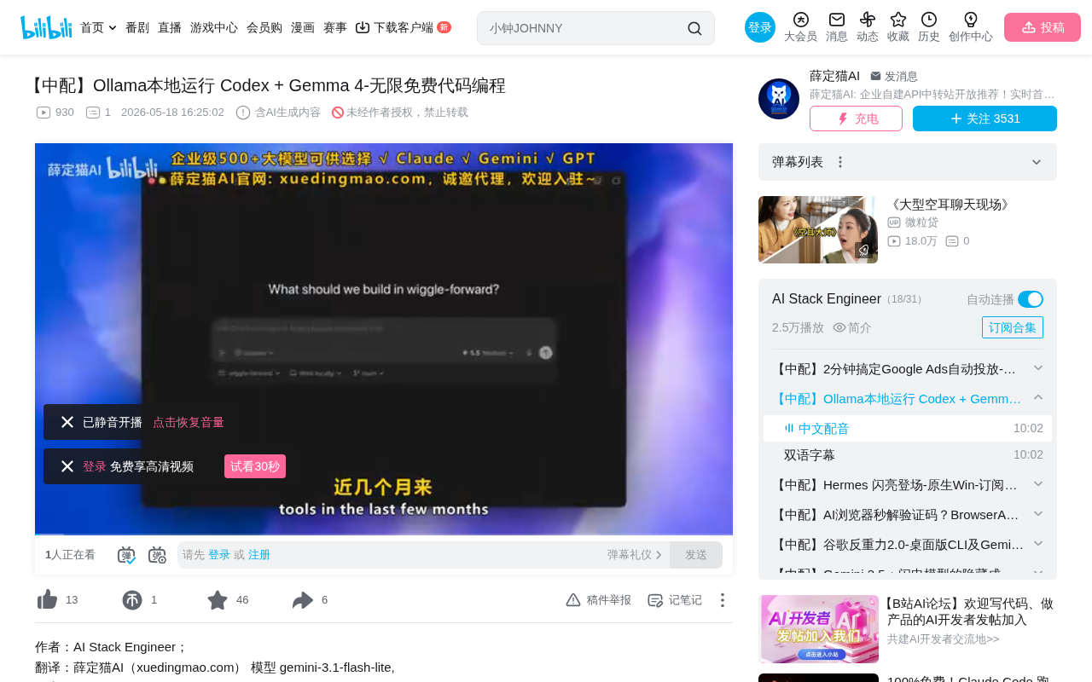Open 记笔记 notes option
Image resolution: width=1092 pixels, height=682 pixels.
click(x=675, y=600)
